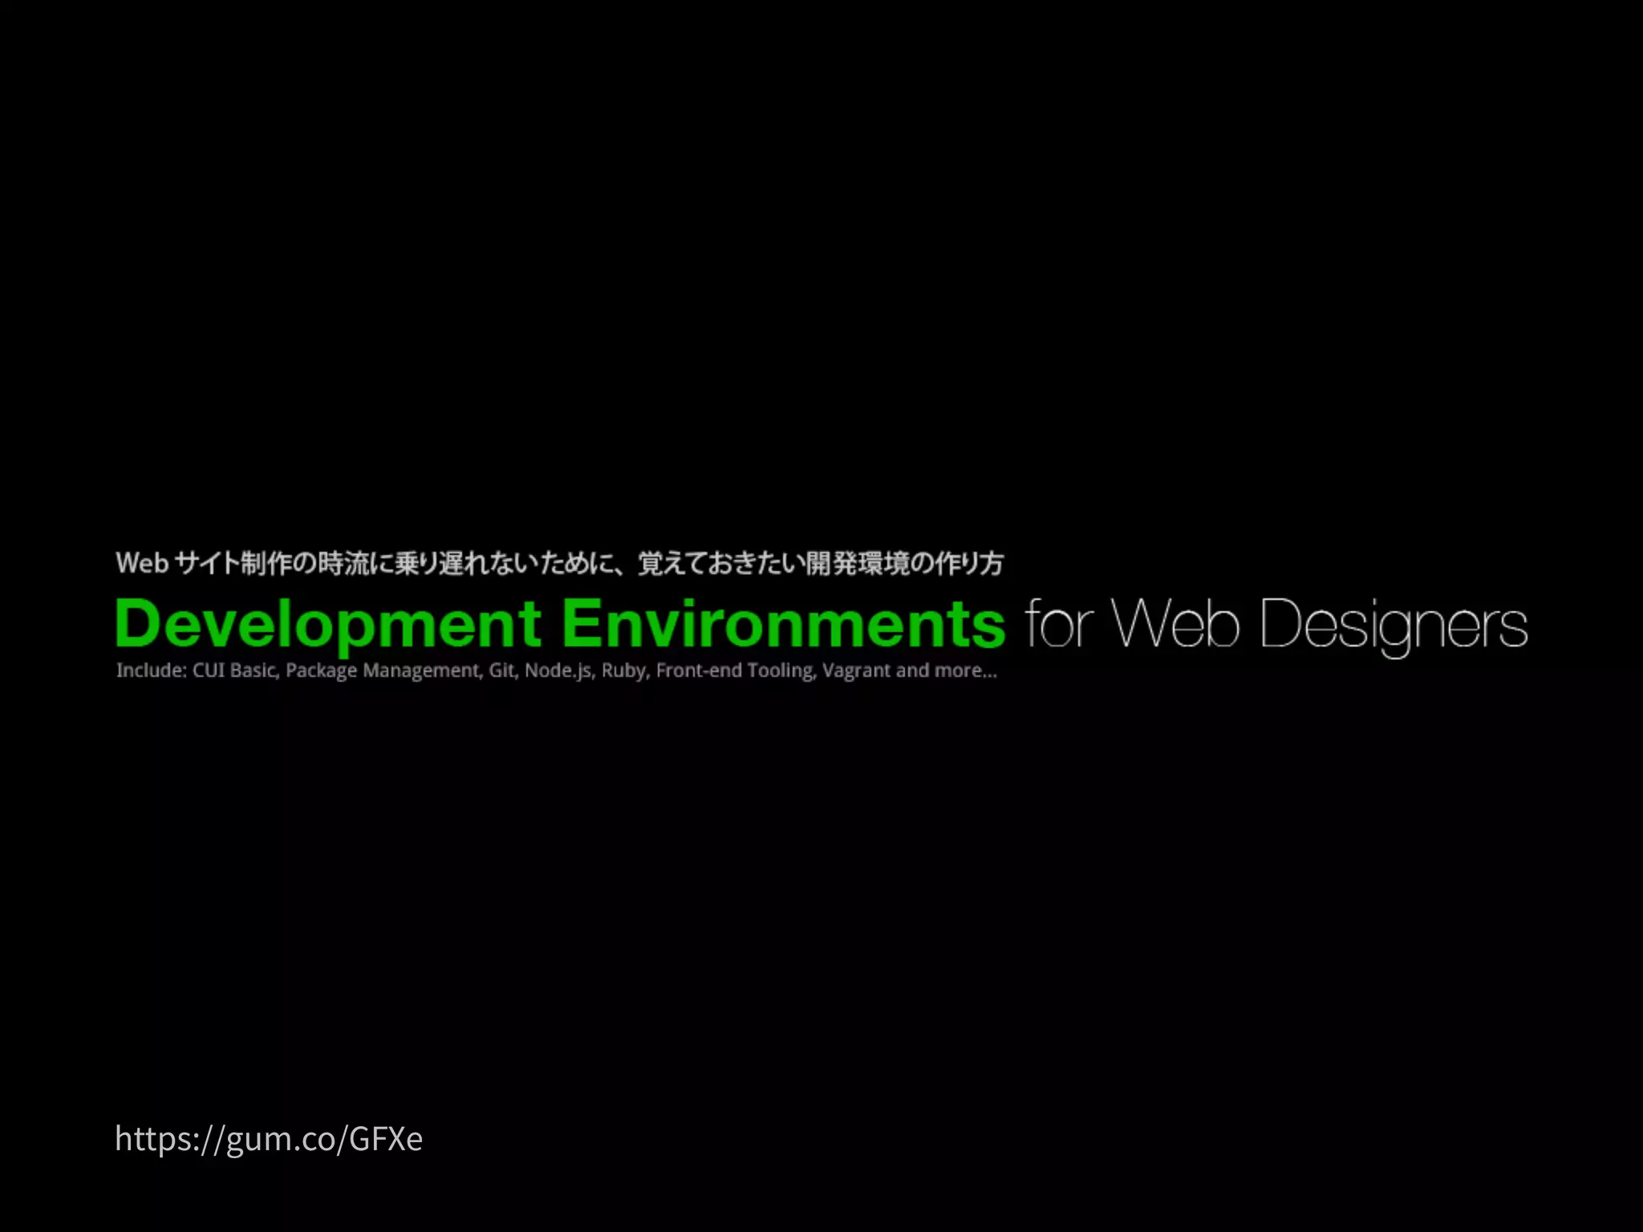The height and width of the screenshot is (1232, 1643).
Task: Click "覚えておきたい" in the Japanese subtitle
Action: click(720, 564)
